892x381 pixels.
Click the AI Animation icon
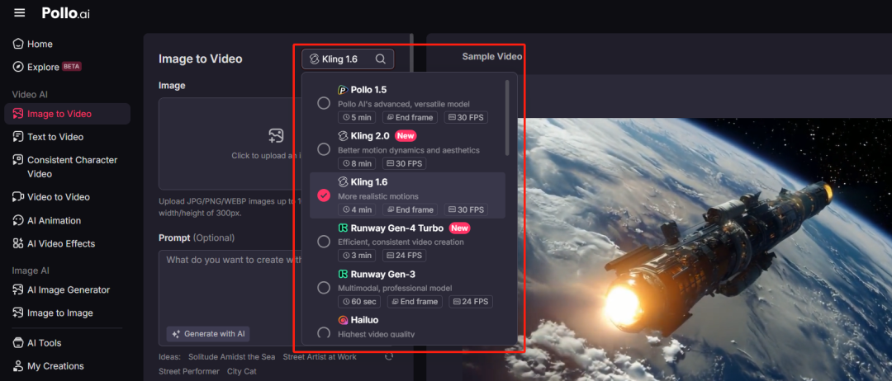point(18,220)
